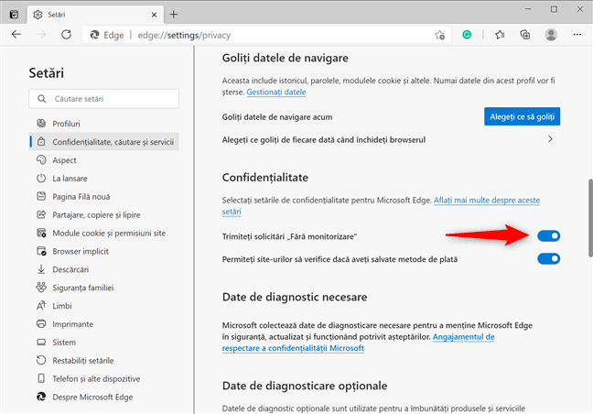The image size is (593, 414).
Task: Open Limbi settings section
Action: (x=103, y=305)
